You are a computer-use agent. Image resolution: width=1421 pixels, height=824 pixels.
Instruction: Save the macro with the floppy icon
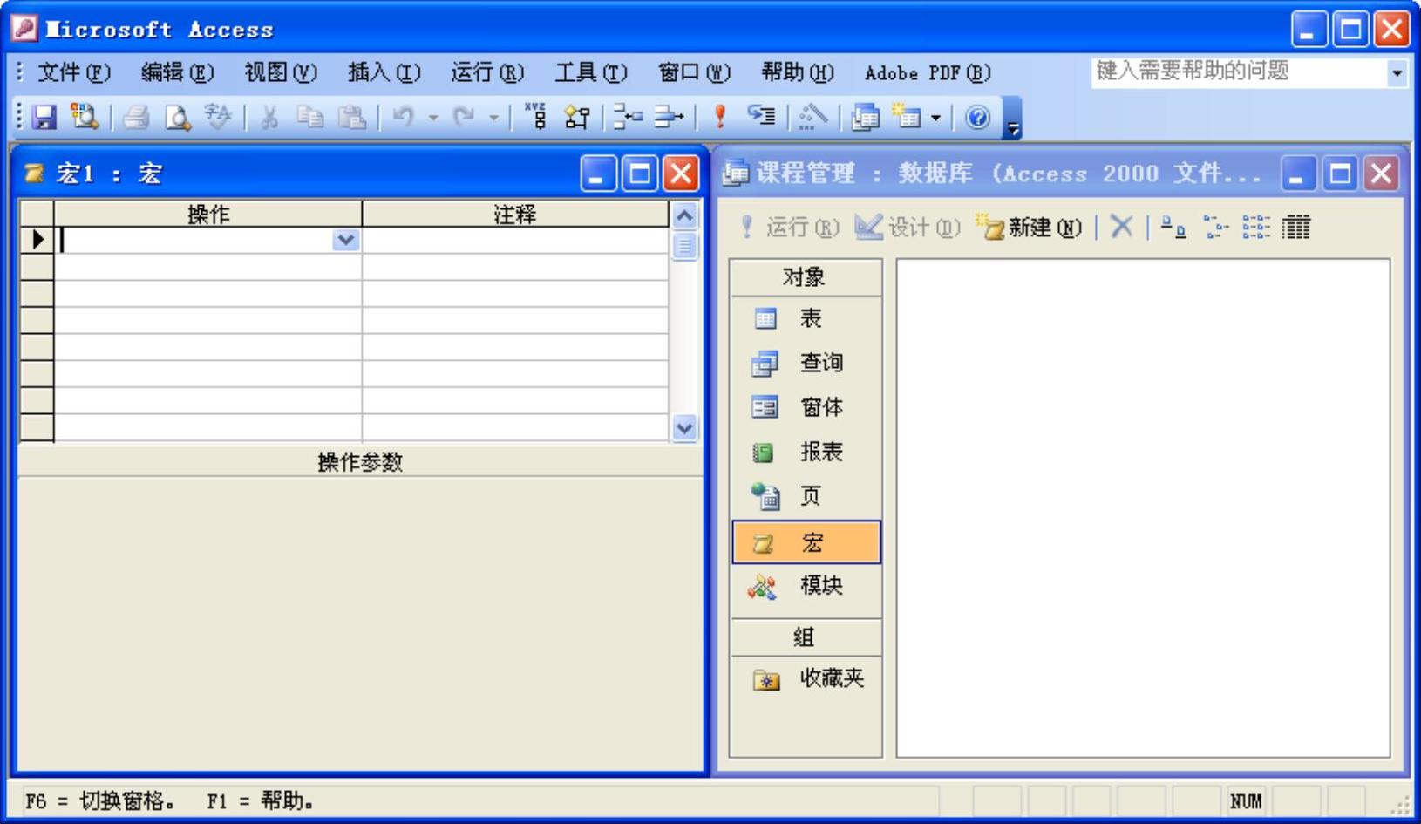pyautogui.click(x=44, y=117)
